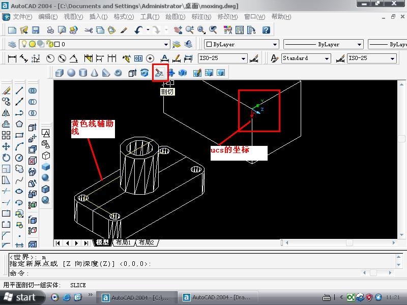Click the Undo arrow icon
Viewport: 407px width, 305px height.
point(138,30)
